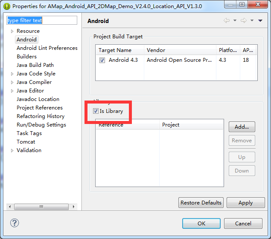Image resolution: width=271 pixels, height=239 pixels.
Task: Click the API level 18 cell
Action: pos(246,60)
